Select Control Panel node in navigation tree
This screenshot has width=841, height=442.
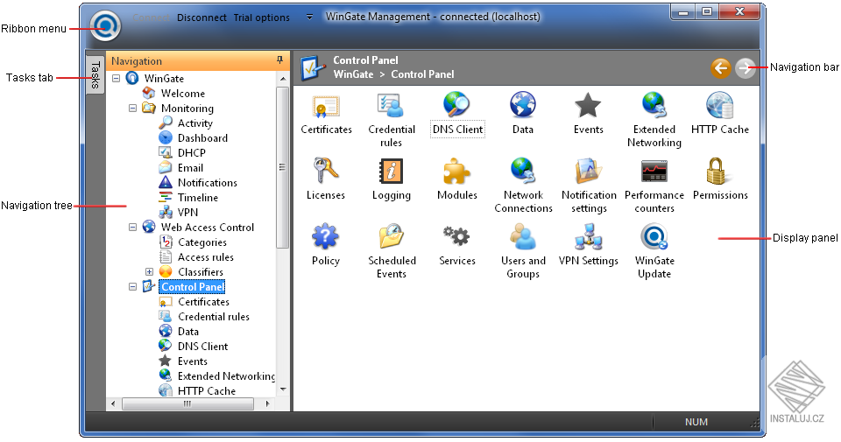[x=192, y=286]
